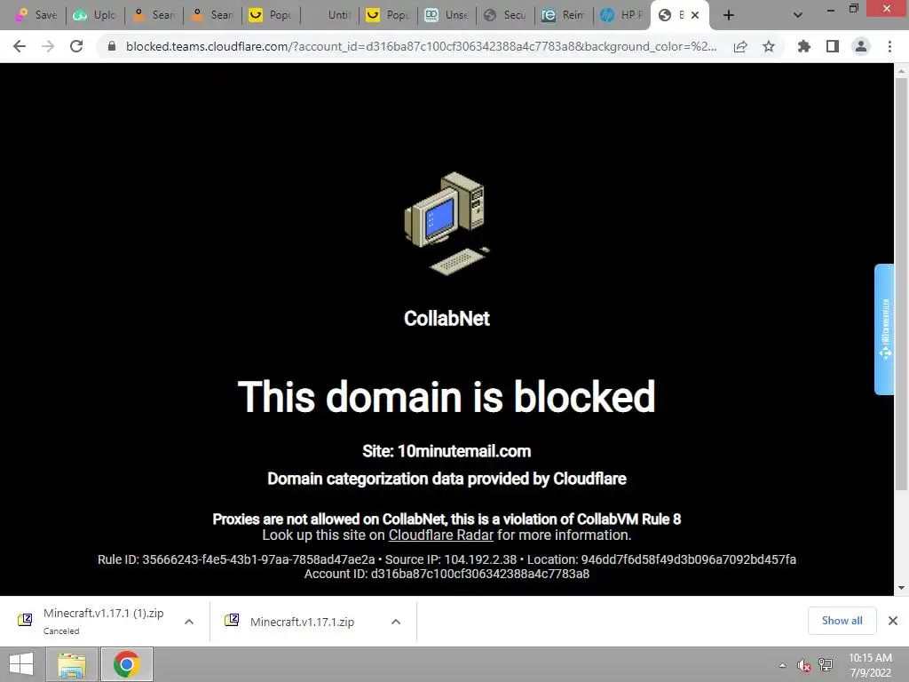
Task: Close the downloads bar
Action: point(893,621)
